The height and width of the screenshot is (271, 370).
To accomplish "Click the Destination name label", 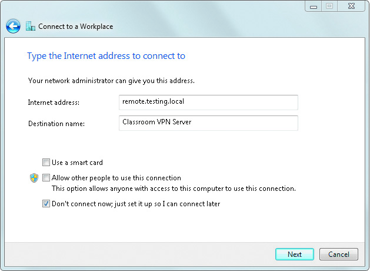I will [x=56, y=124].
